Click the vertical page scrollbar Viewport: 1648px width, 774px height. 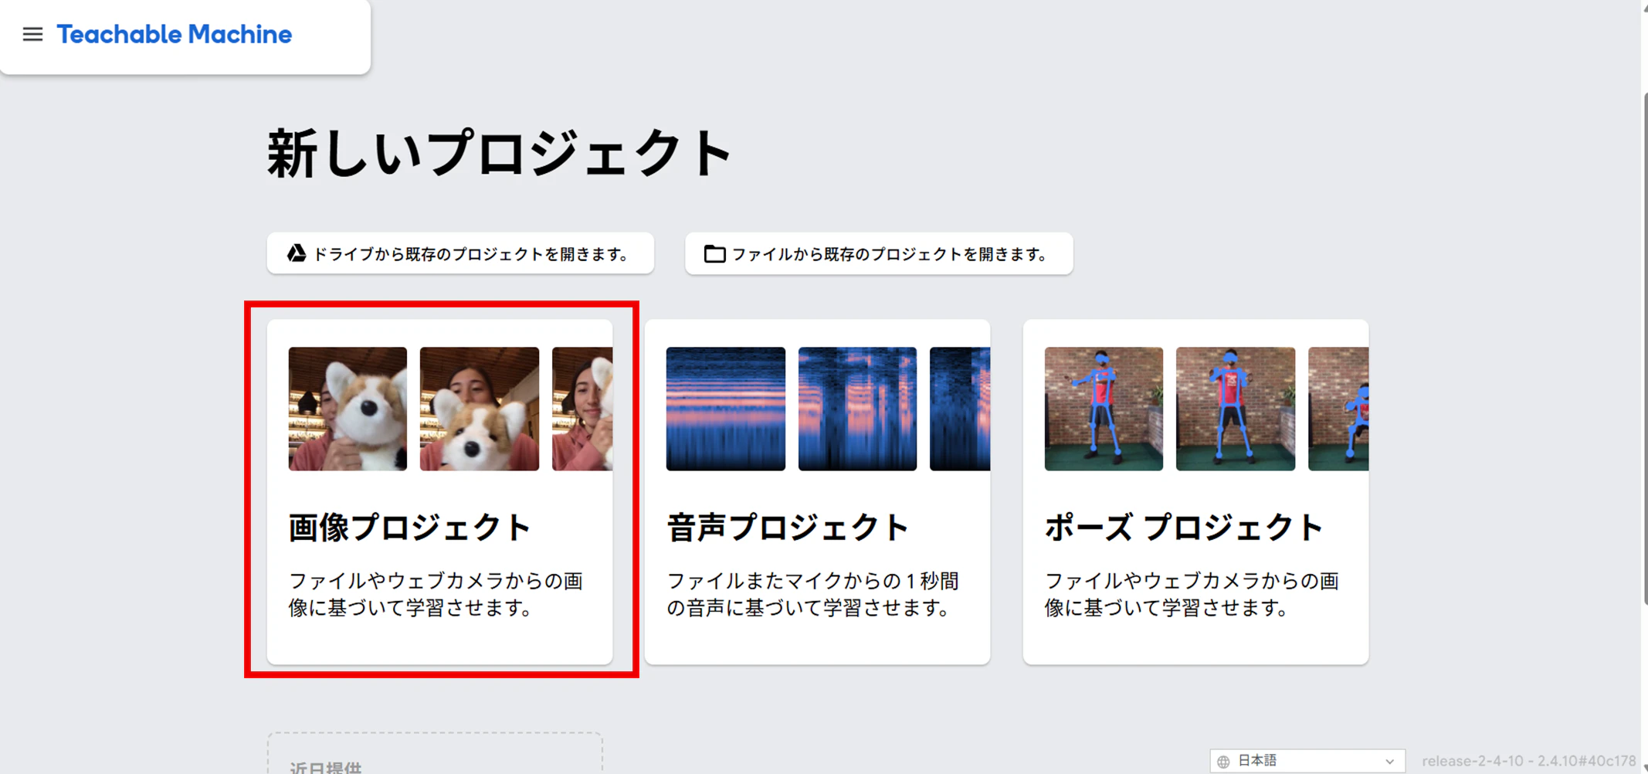(1644, 348)
